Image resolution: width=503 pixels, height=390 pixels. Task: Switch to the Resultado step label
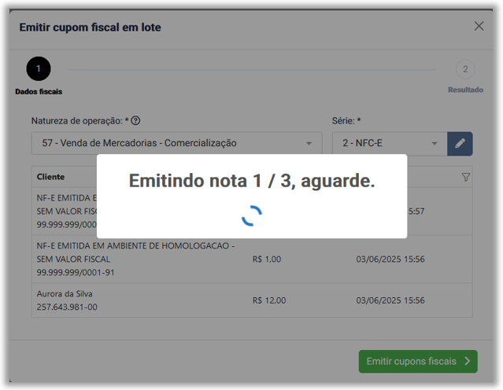(x=465, y=90)
